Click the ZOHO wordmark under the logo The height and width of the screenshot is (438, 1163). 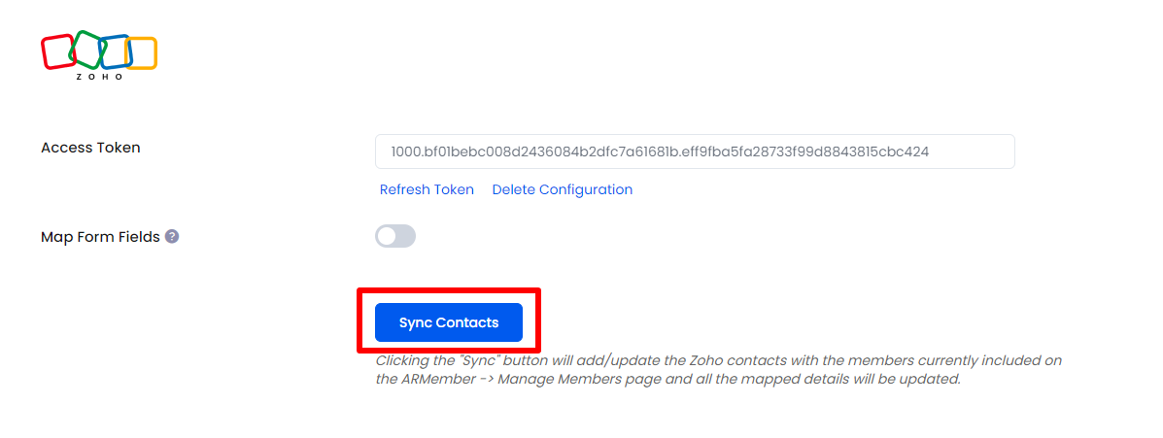(99, 77)
